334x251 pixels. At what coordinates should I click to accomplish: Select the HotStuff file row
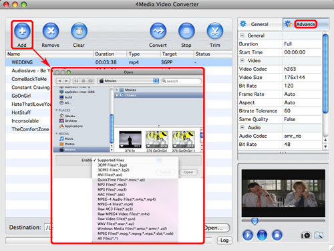[x=29, y=112]
